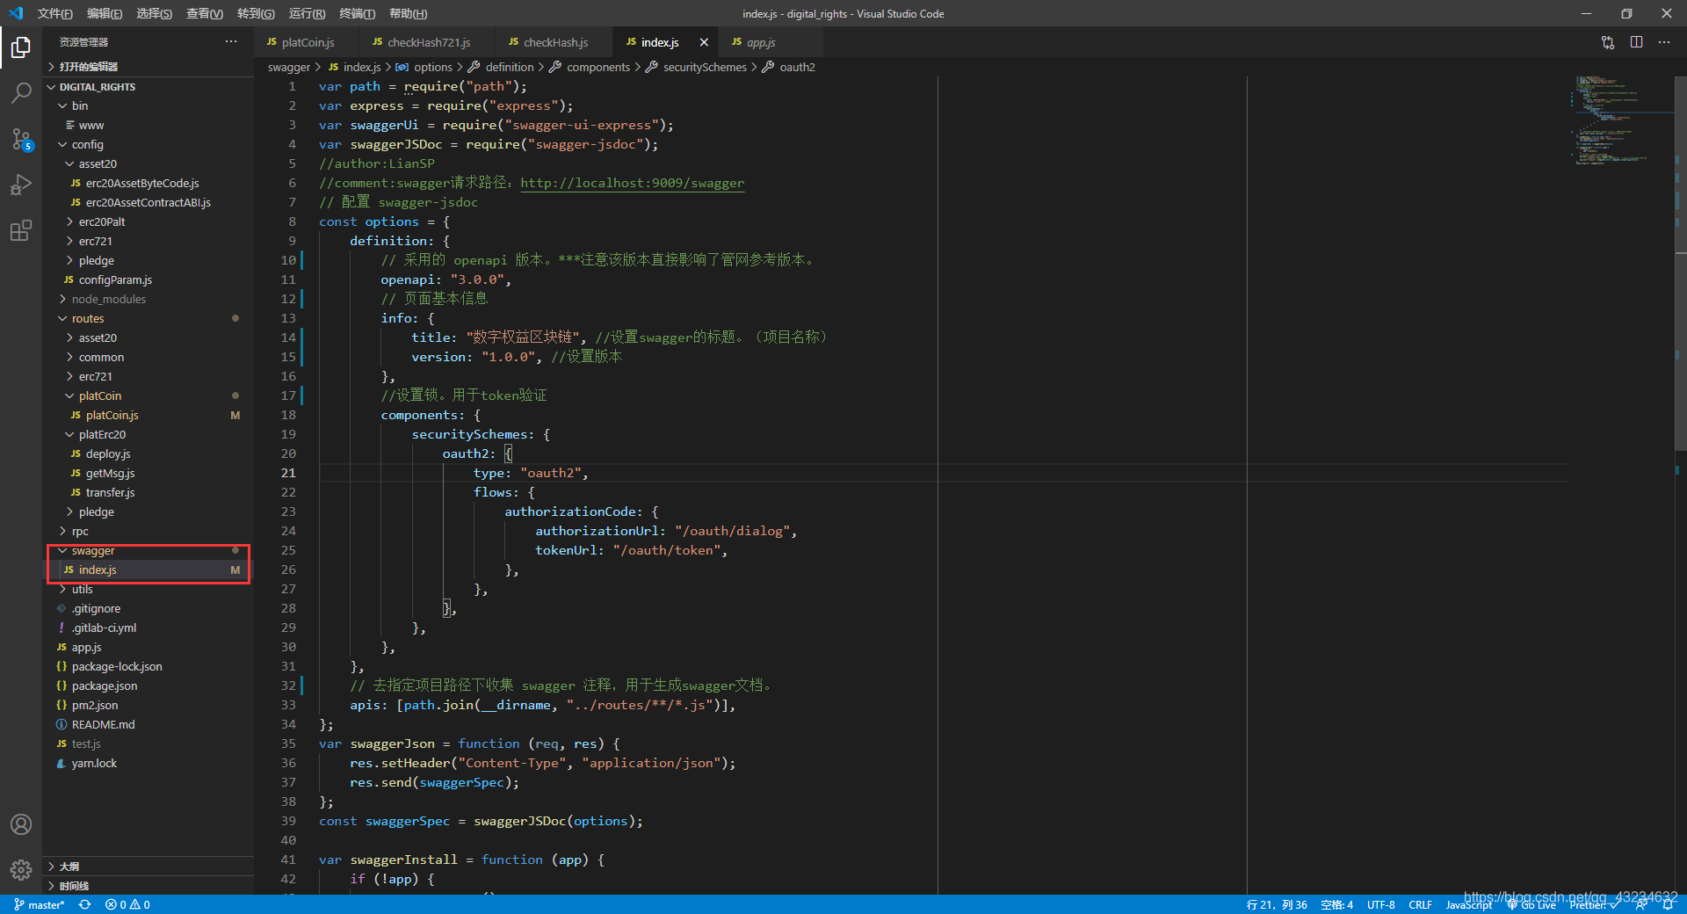The image size is (1687, 914).
Task: Expand the 大纲 outline section
Action: pos(148,867)
